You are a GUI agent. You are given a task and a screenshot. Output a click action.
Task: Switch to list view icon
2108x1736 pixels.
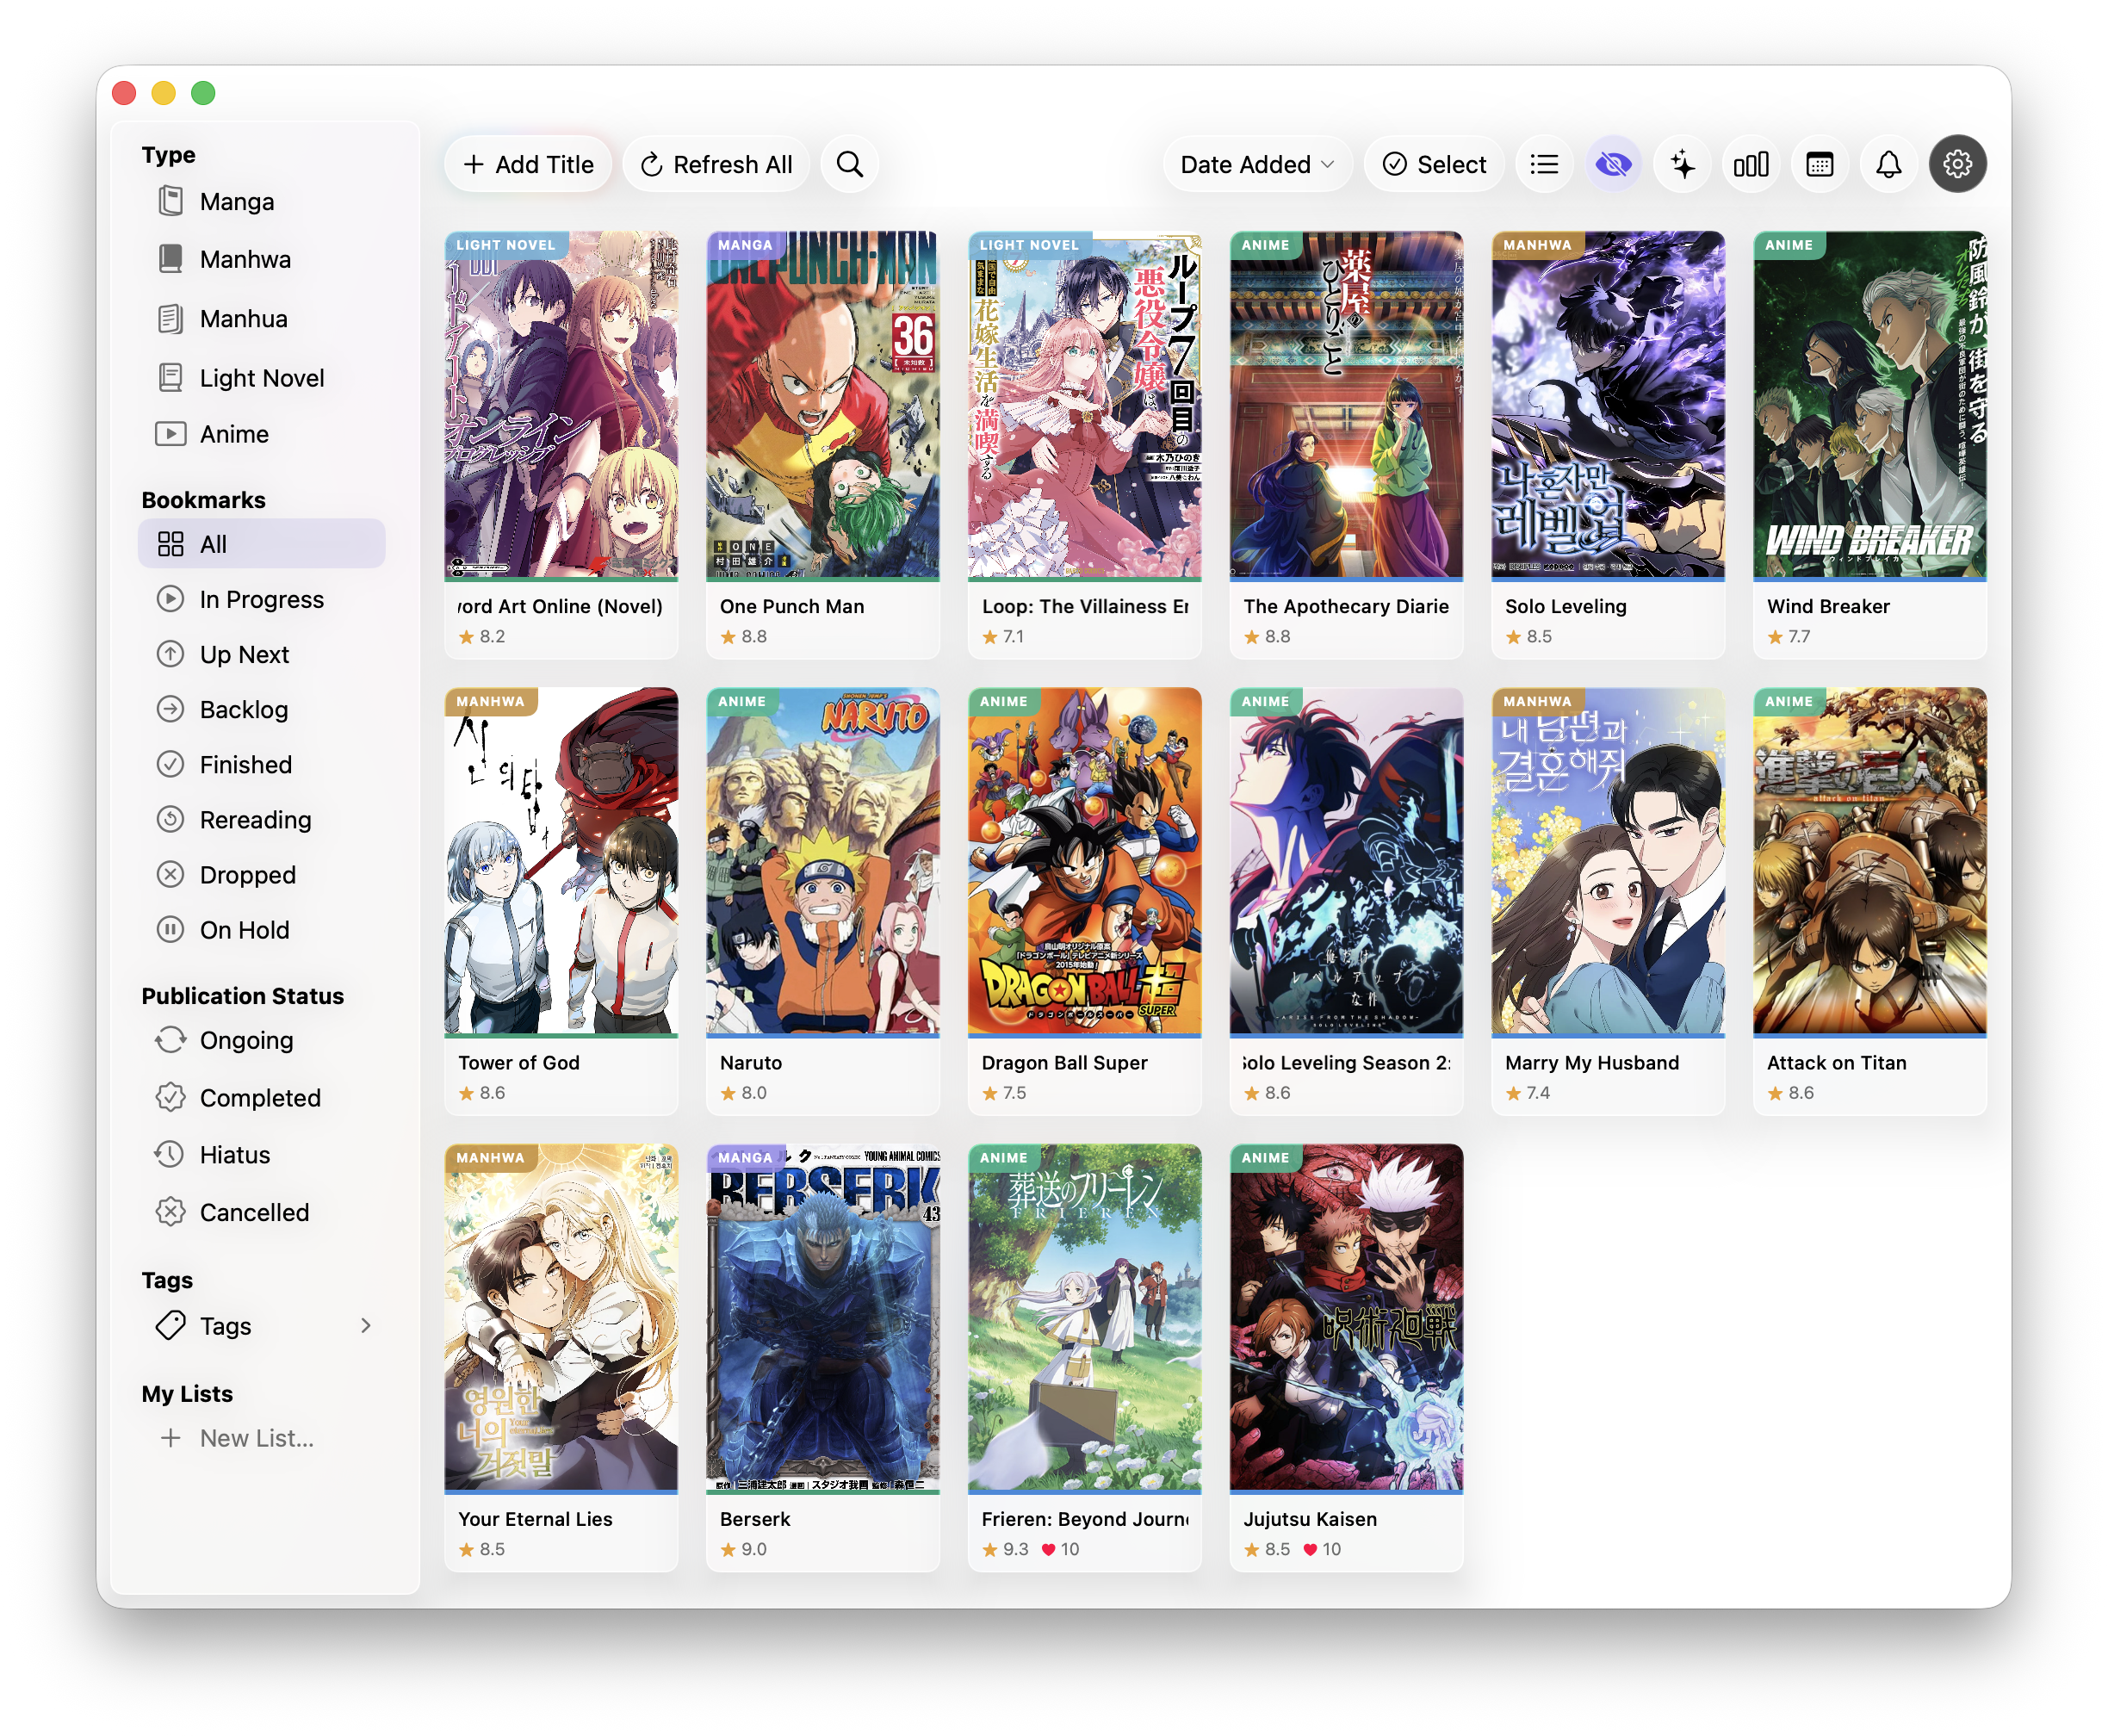(1544, 164)
